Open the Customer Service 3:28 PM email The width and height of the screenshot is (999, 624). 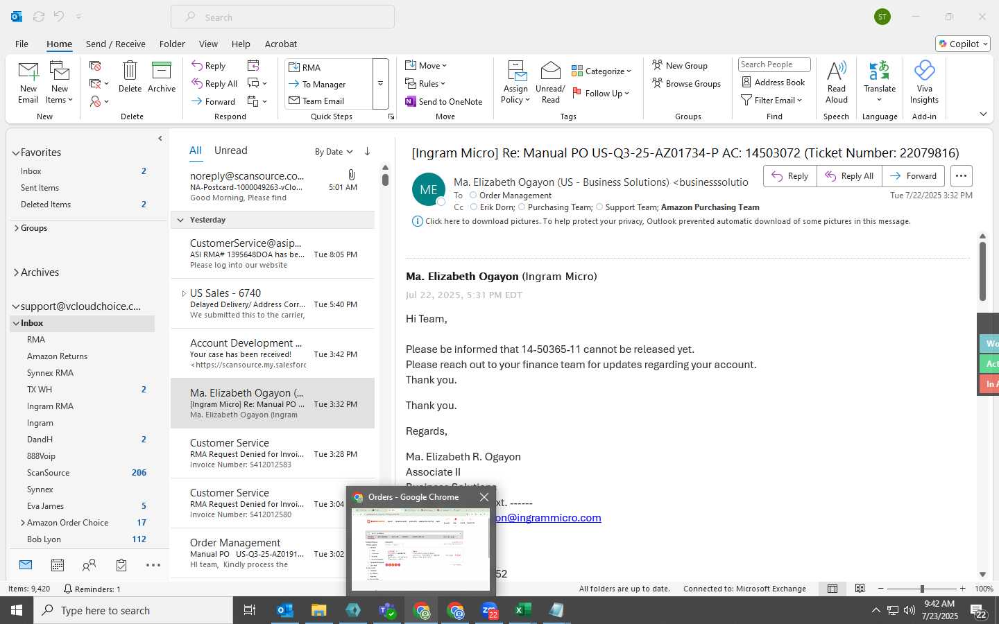coord(273,453)
